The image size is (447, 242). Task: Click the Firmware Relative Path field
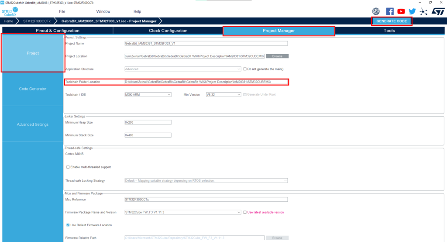(194, 238)
